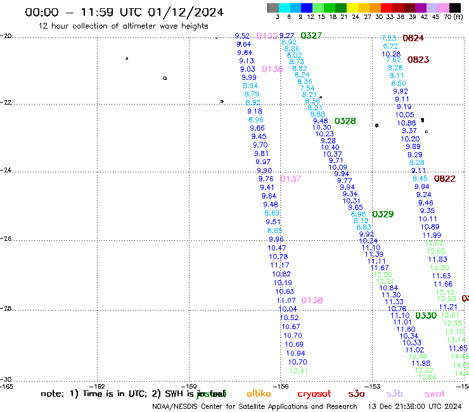Click the subtitle about altimeter wave heights
The height and width of the screenshot is (412, 469).
[x=123, y=26]
